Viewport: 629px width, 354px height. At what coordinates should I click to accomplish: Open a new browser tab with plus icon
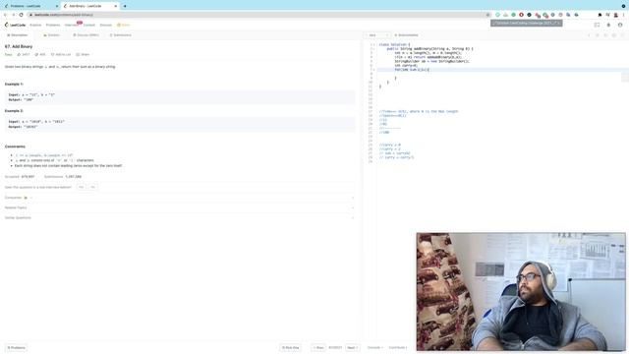(125, 6)
